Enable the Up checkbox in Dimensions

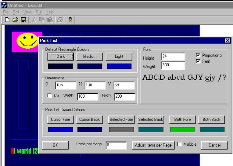50,95
